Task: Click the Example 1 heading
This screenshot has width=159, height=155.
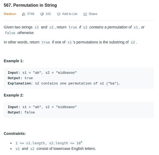Action: [x=14, y=61]
